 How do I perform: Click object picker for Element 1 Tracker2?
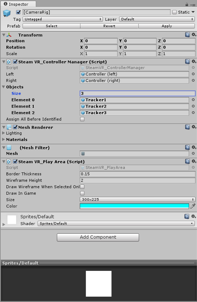click(193, 106)
